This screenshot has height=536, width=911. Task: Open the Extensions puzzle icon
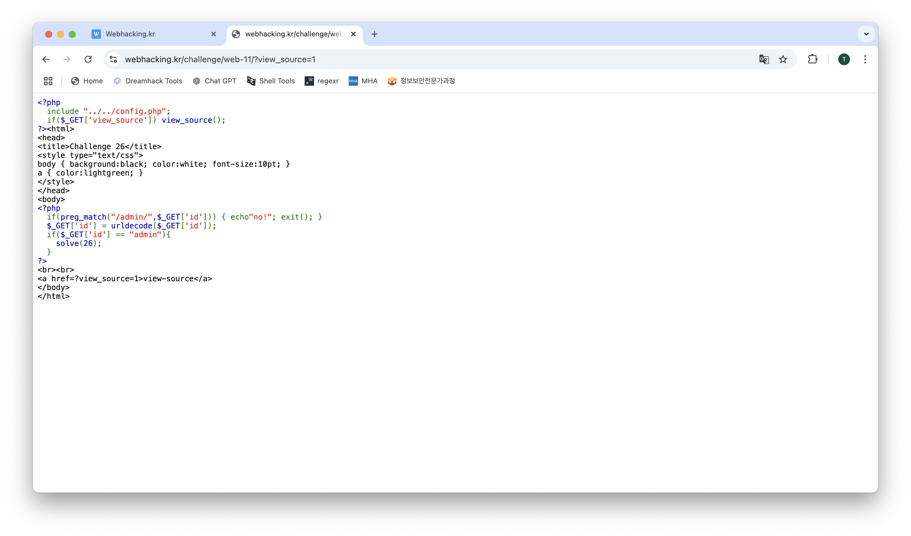(x=813, y=59)
